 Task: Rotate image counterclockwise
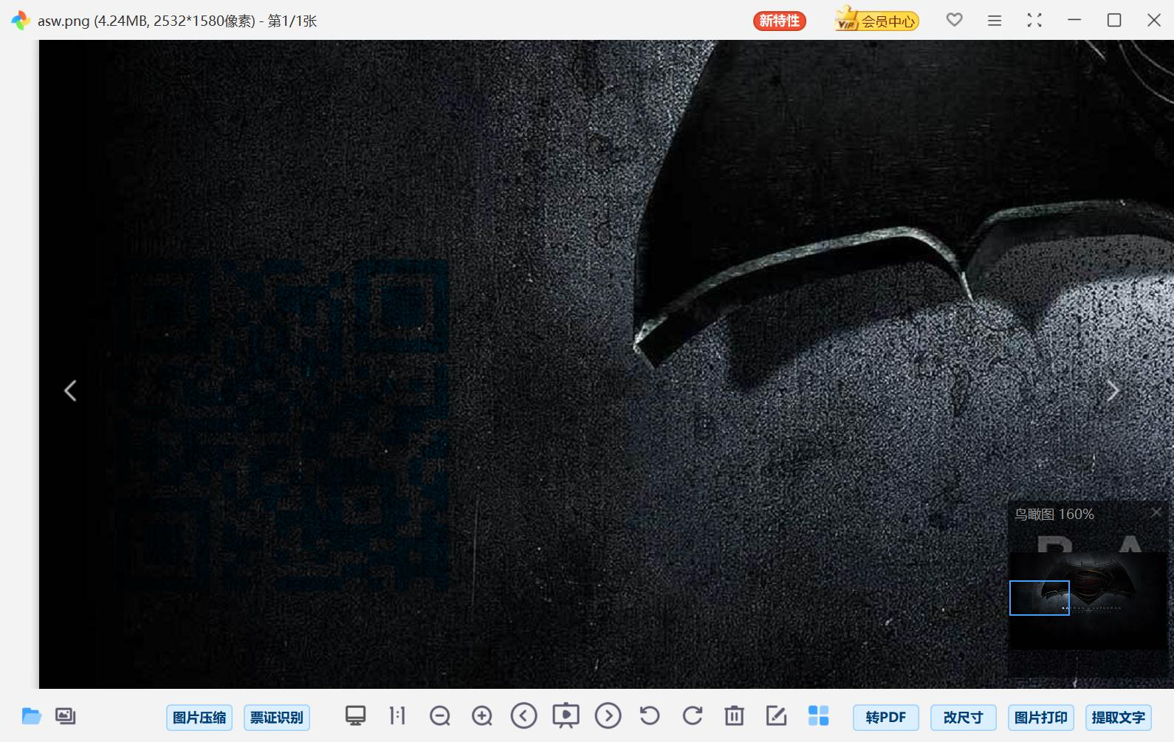[x=650, y=715]
